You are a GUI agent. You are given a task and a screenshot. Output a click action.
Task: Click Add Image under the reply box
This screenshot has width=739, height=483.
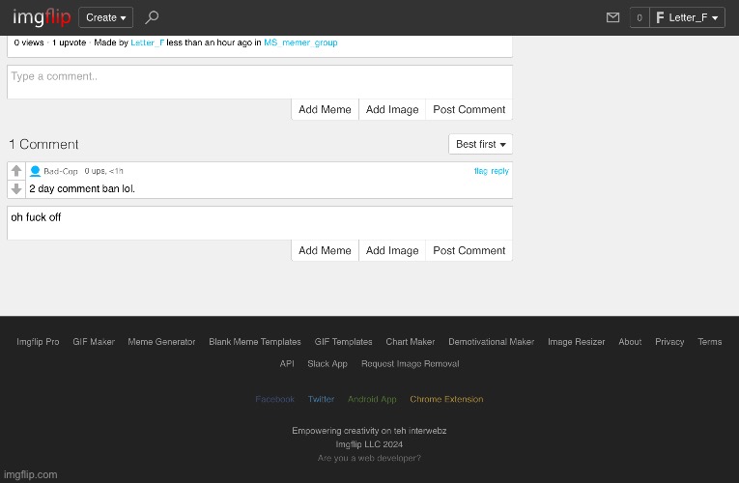tap(392, 250)
